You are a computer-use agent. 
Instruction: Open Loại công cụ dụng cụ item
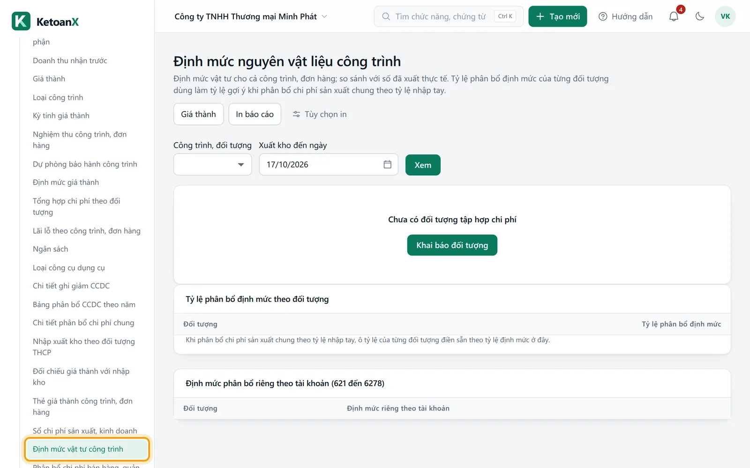(69, 268)
